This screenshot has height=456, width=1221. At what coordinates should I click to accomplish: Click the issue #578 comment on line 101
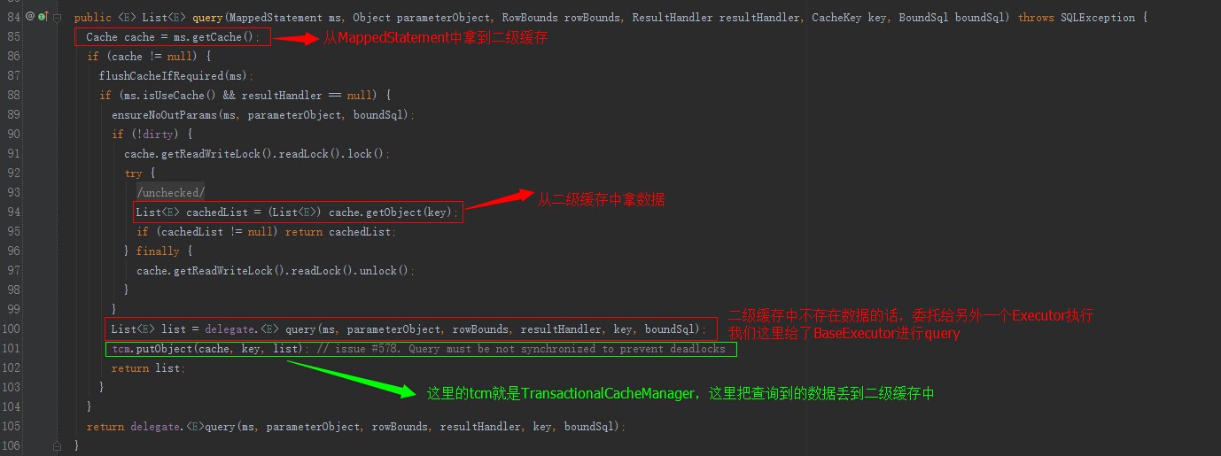(x=520, y=349)
